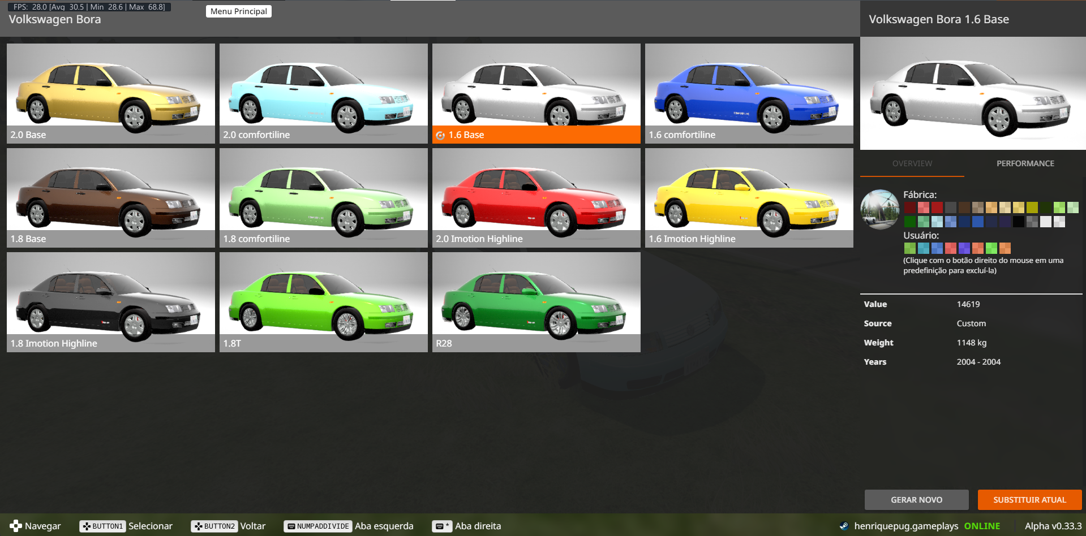Viewport: 1086px width, 536px height.
Task: Pick the blue checkered Usuário swatch
Action: pyautogui.click(x=937, y=248)
